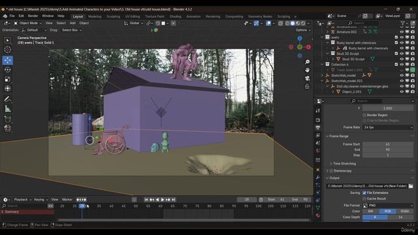
Task: Select the Scale tool
Action: pyautogui.click(x=7, y=79)
